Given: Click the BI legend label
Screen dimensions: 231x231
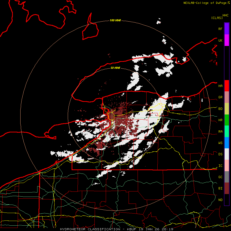Looking at the screenshot, I should pos(220,188).
